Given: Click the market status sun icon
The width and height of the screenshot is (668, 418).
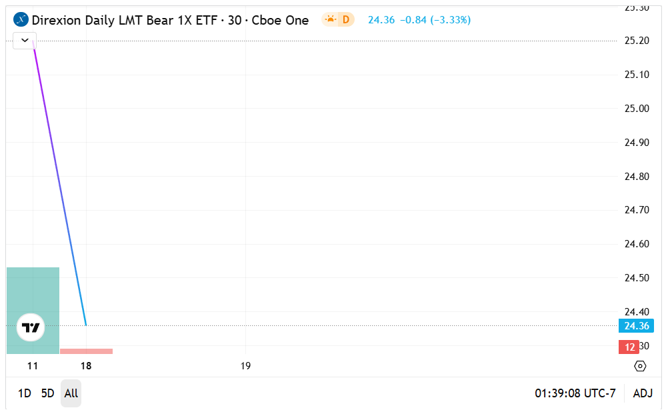Looking at the screenshot, I should (x=330, y=19).
